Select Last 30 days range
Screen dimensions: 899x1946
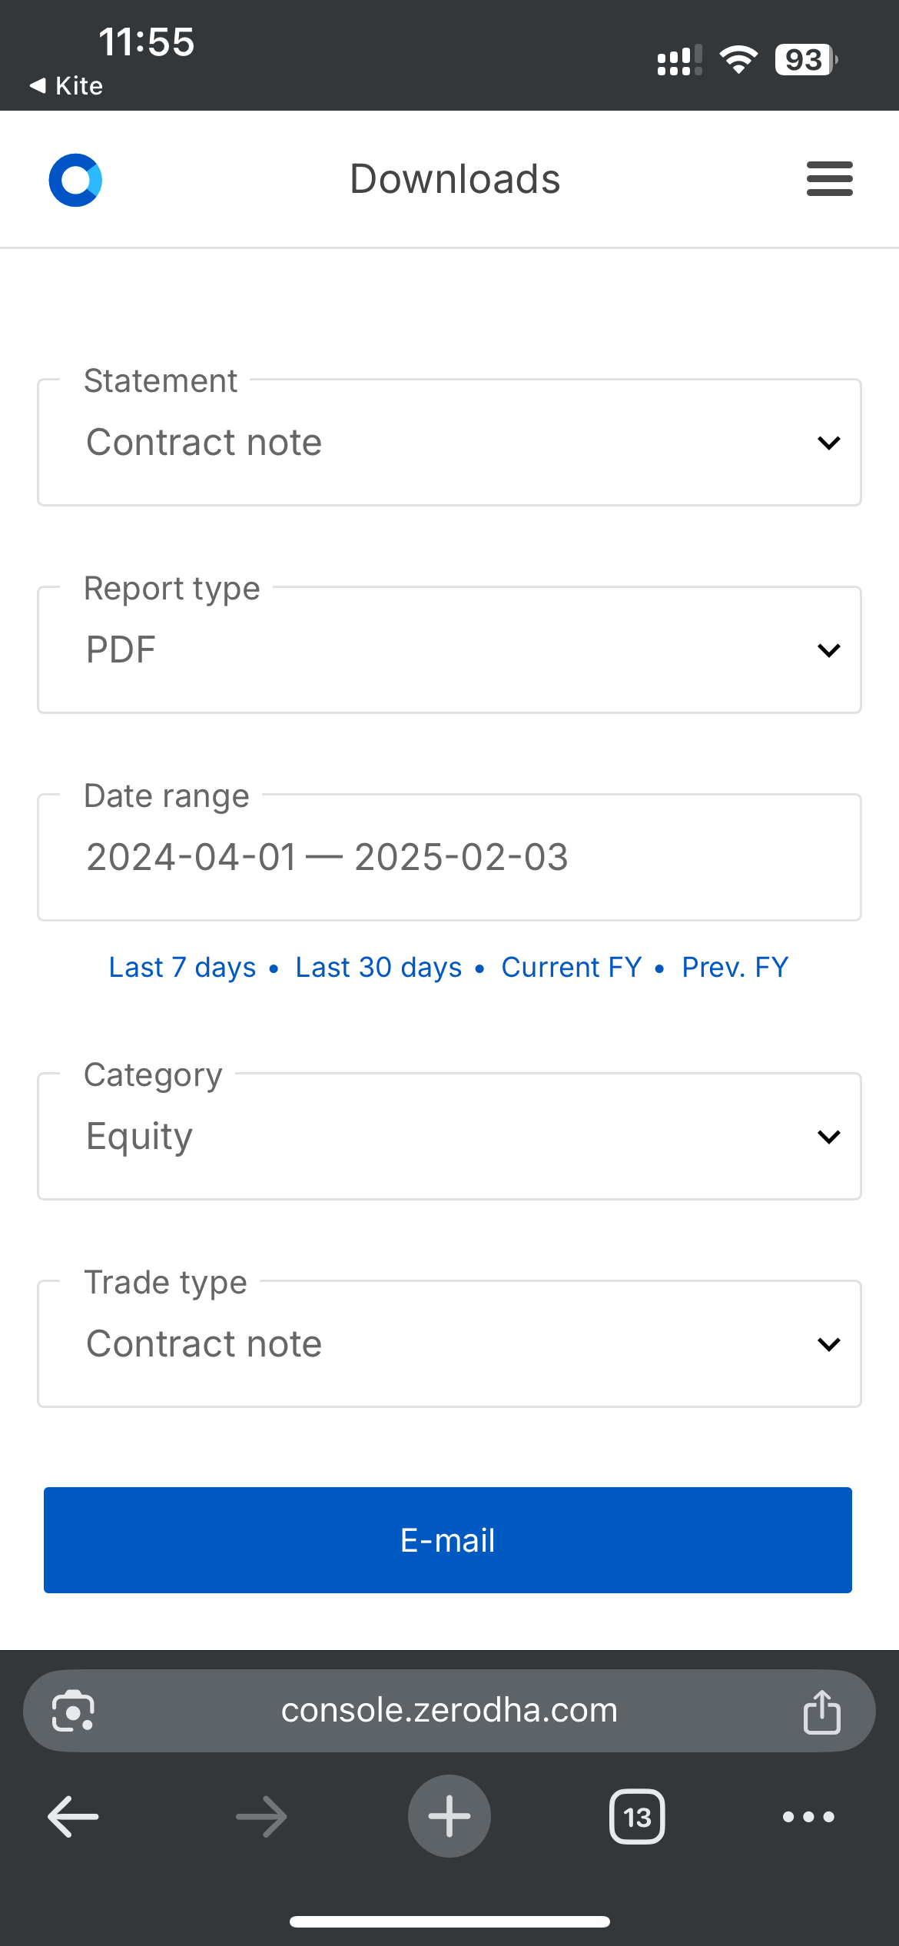click(379, 967)
